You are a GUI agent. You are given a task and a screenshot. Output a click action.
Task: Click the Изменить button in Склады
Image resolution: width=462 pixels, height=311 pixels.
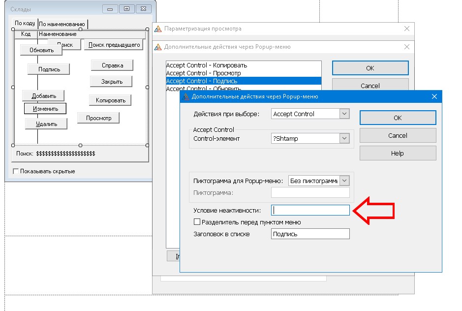click(x=45, y=109)
